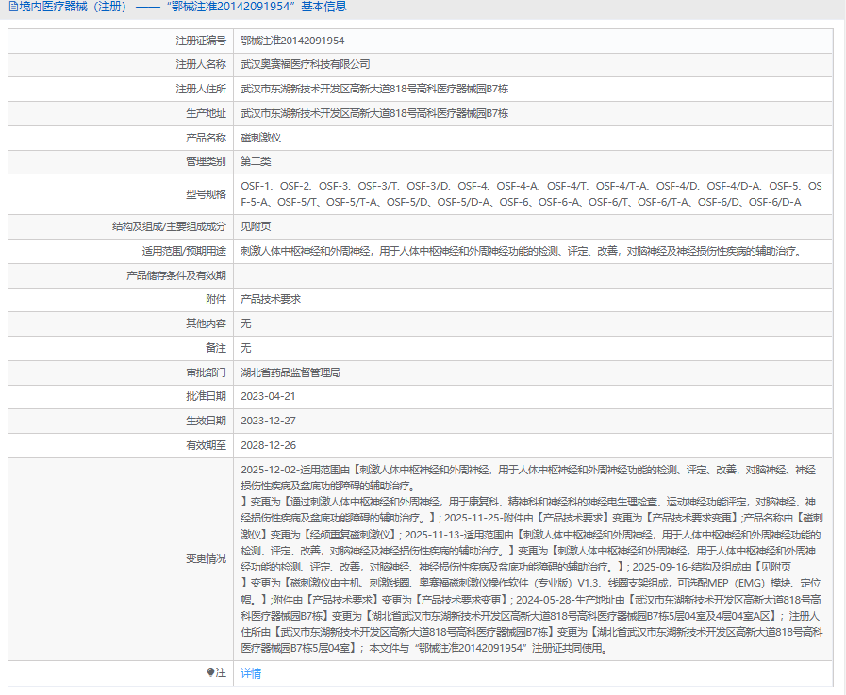Screen dimensions: 846x695
Task: Select the management class value 第二类
Action: point(256,161)
